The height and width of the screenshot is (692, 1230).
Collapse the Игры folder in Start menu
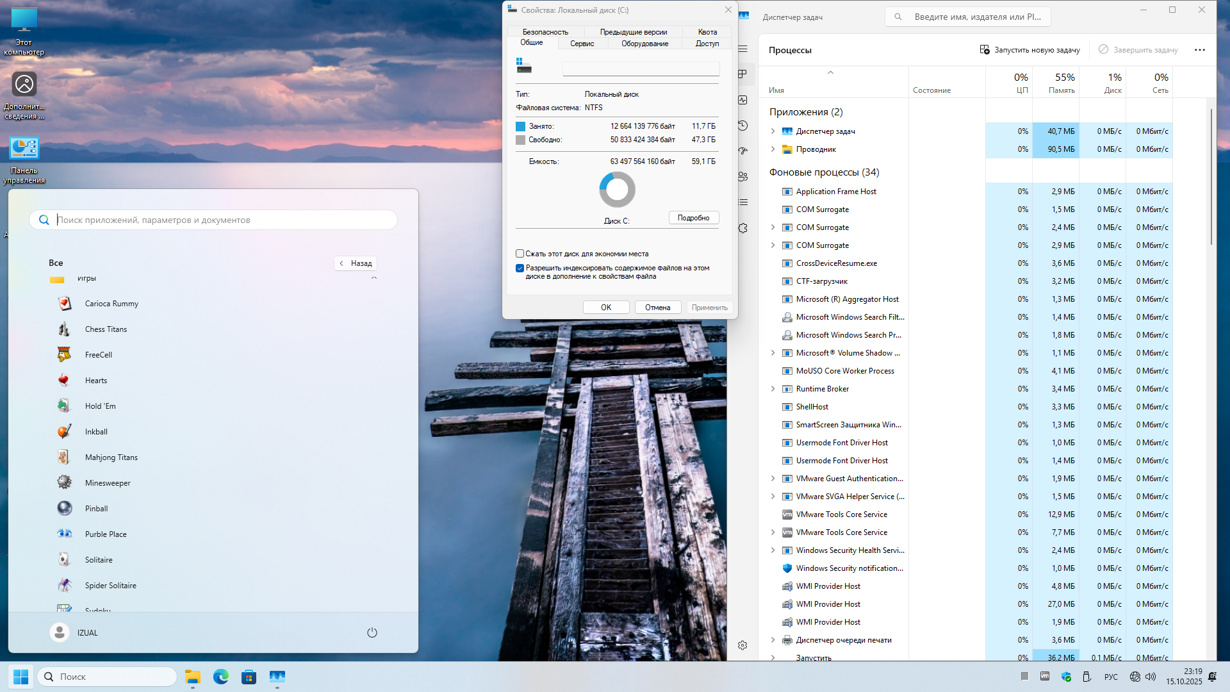tap(374, 278)
